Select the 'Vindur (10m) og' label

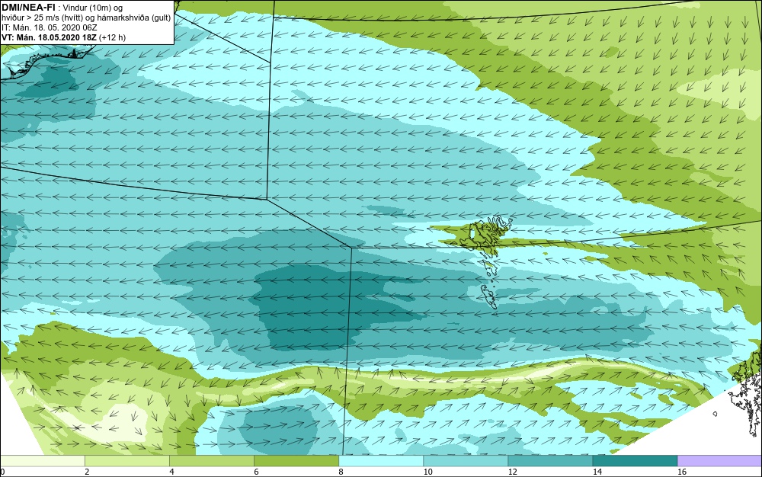tap(93, 8)
